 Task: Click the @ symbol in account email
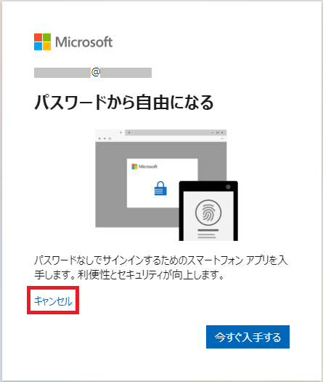[96, 72]
